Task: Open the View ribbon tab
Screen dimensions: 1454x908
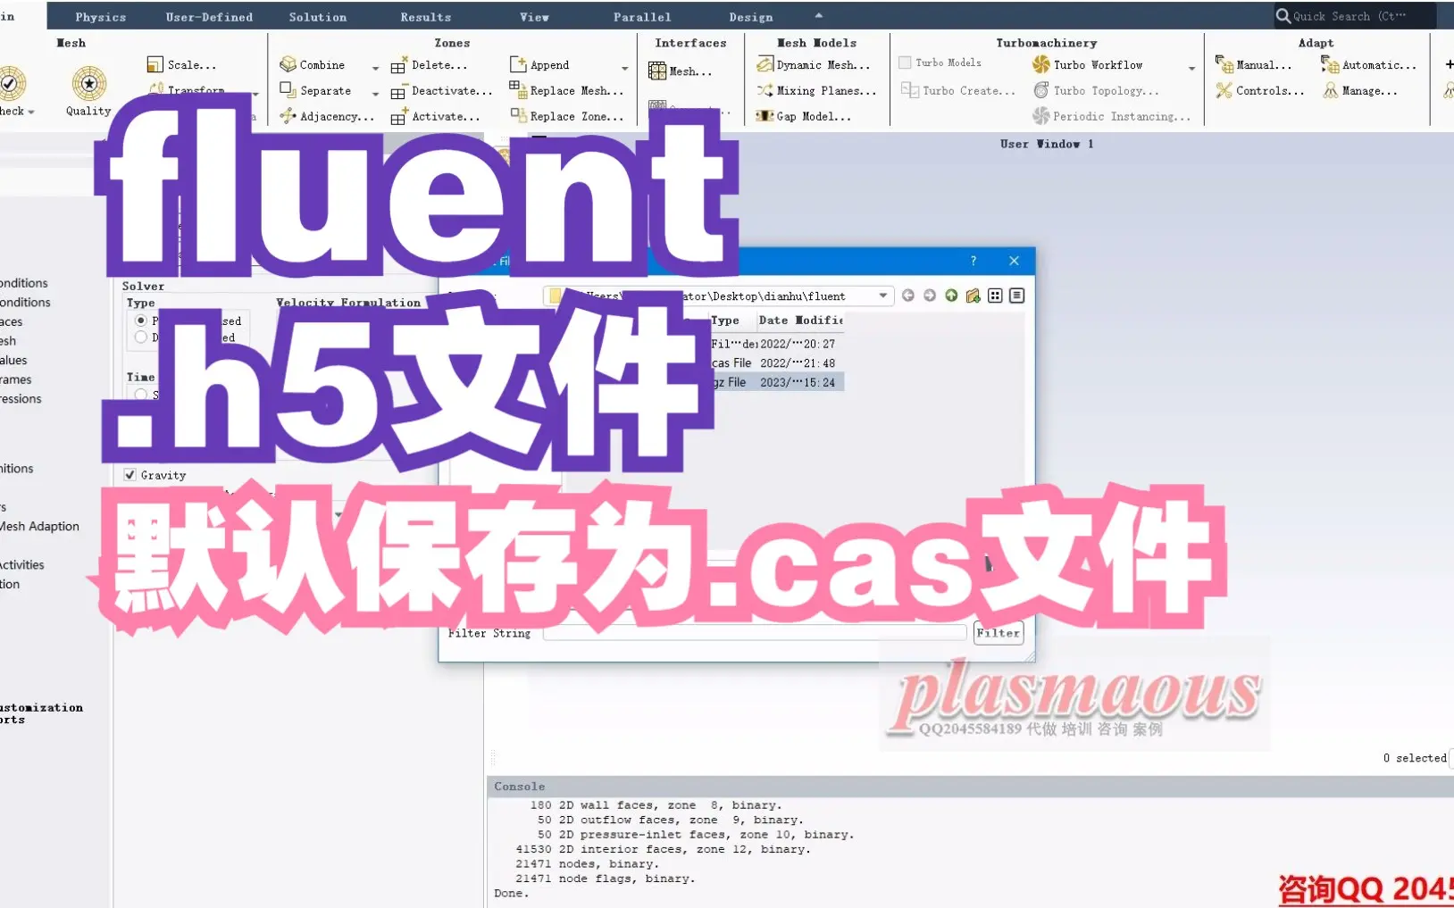Action: pyautogui.click(x=534, y=17)
